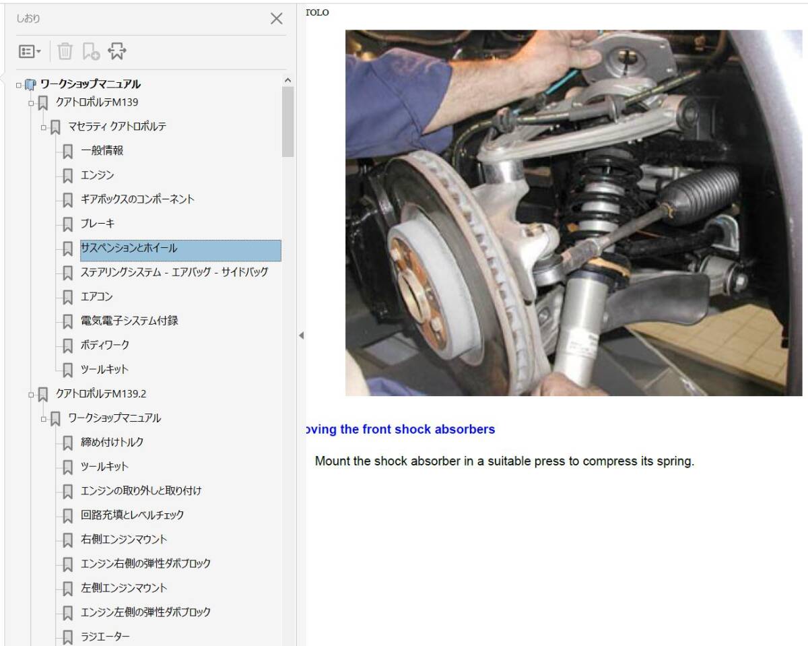Click the add new bookmark icon
The image size is (808, 646).
[x=91, y=51]
